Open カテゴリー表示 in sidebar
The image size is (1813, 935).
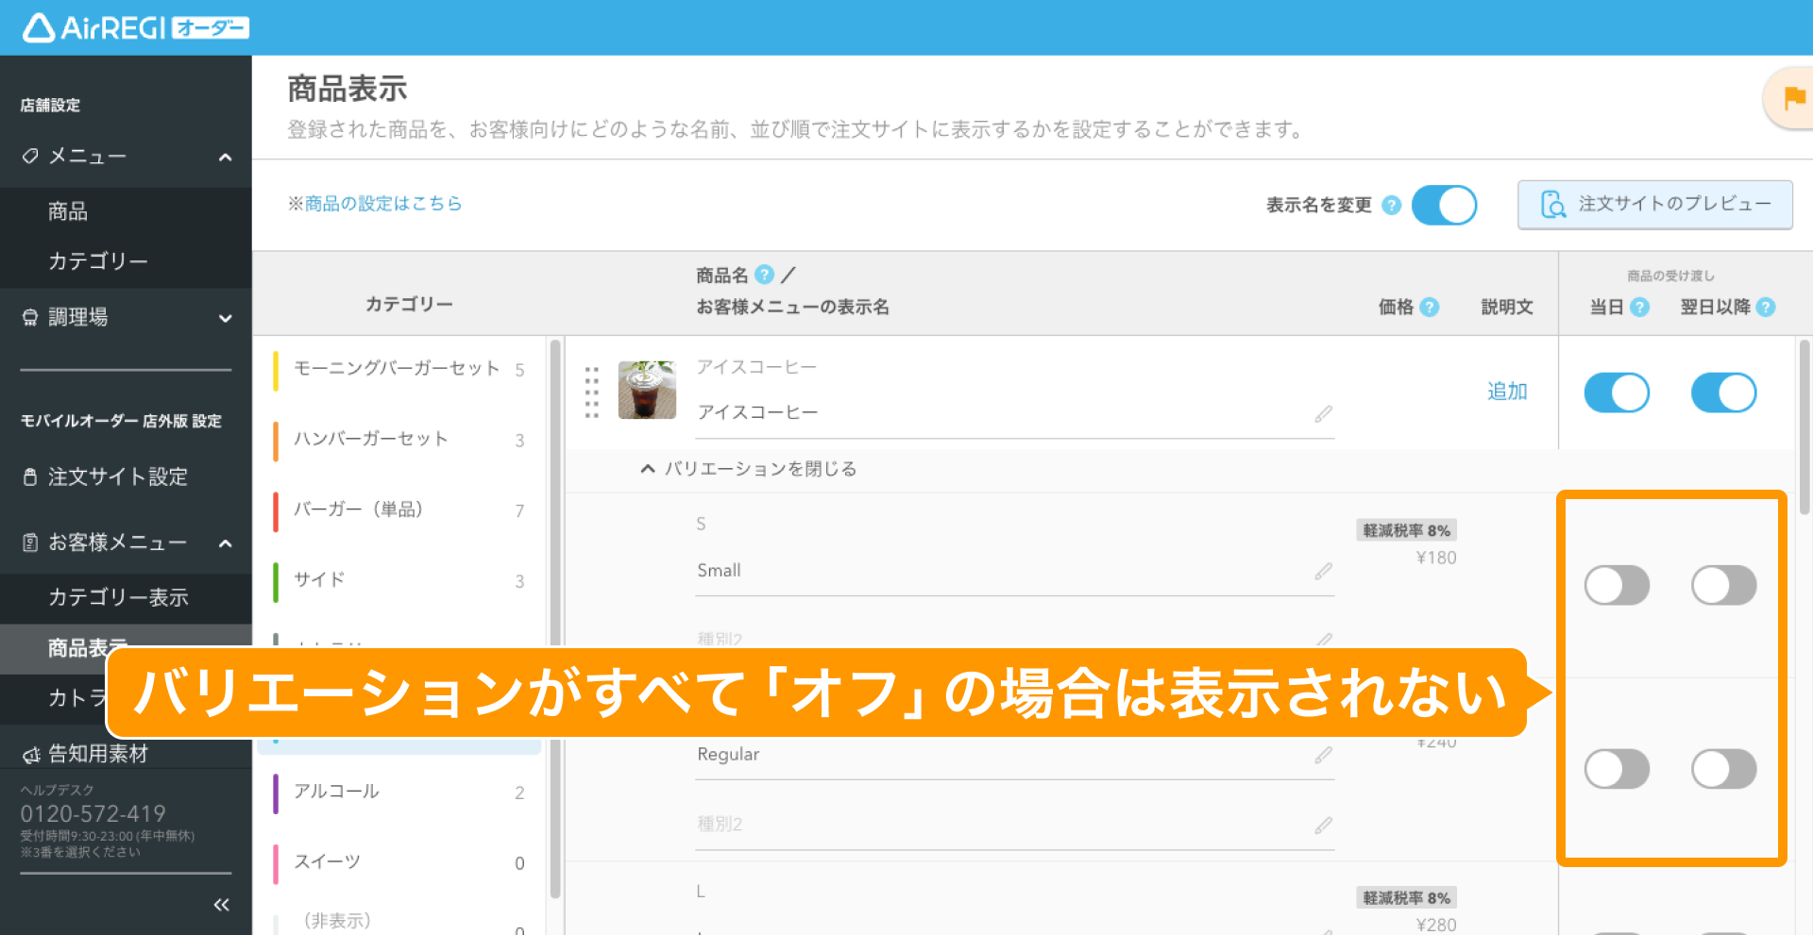tap(118, 597)
